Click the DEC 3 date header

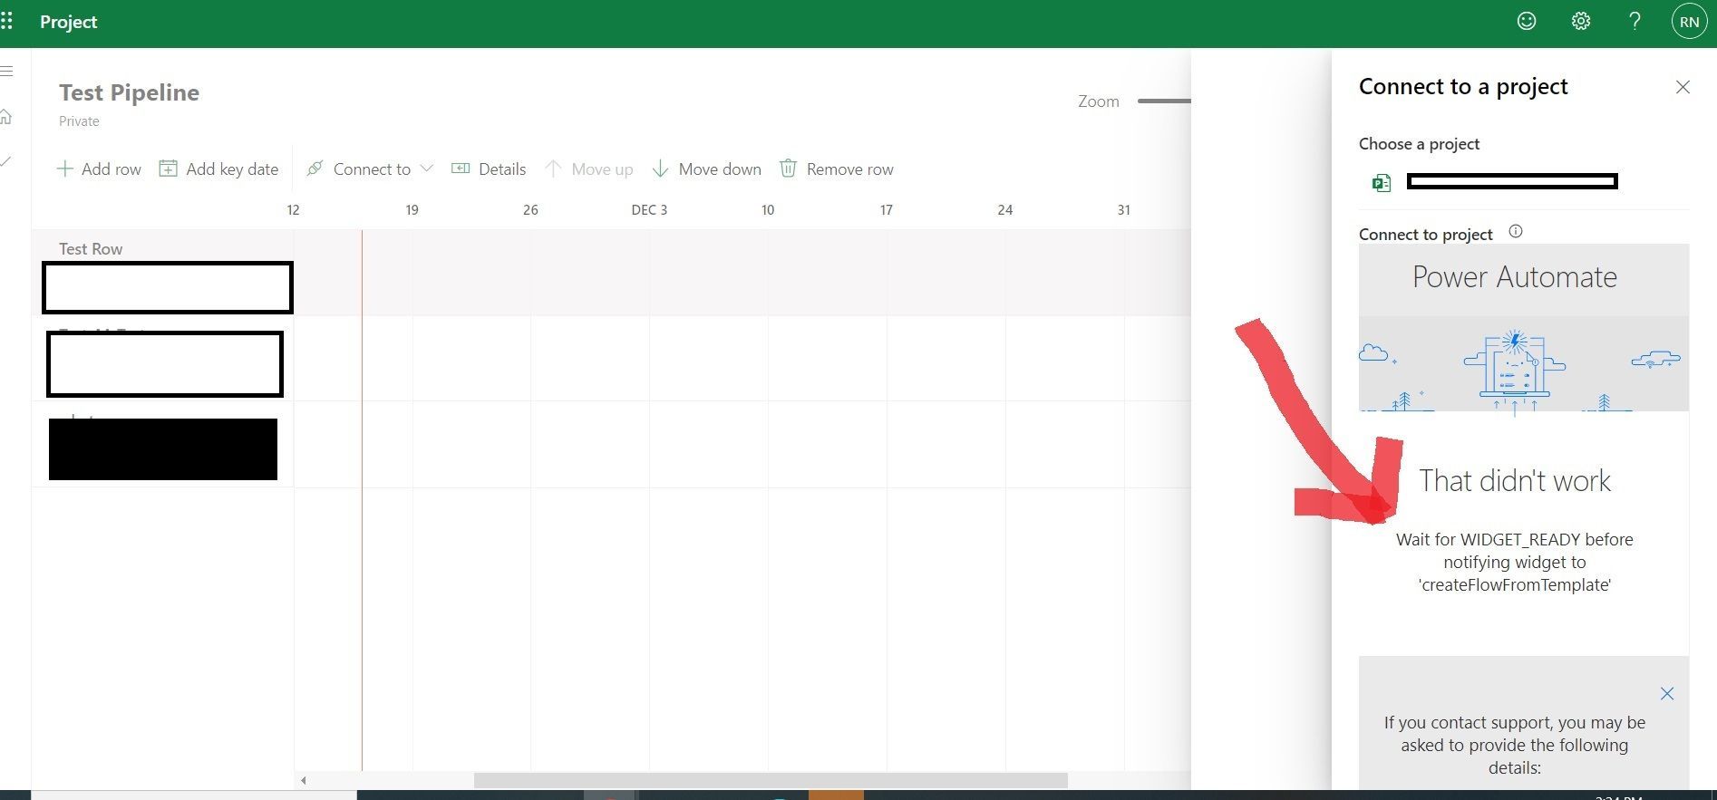pos(649,209)
